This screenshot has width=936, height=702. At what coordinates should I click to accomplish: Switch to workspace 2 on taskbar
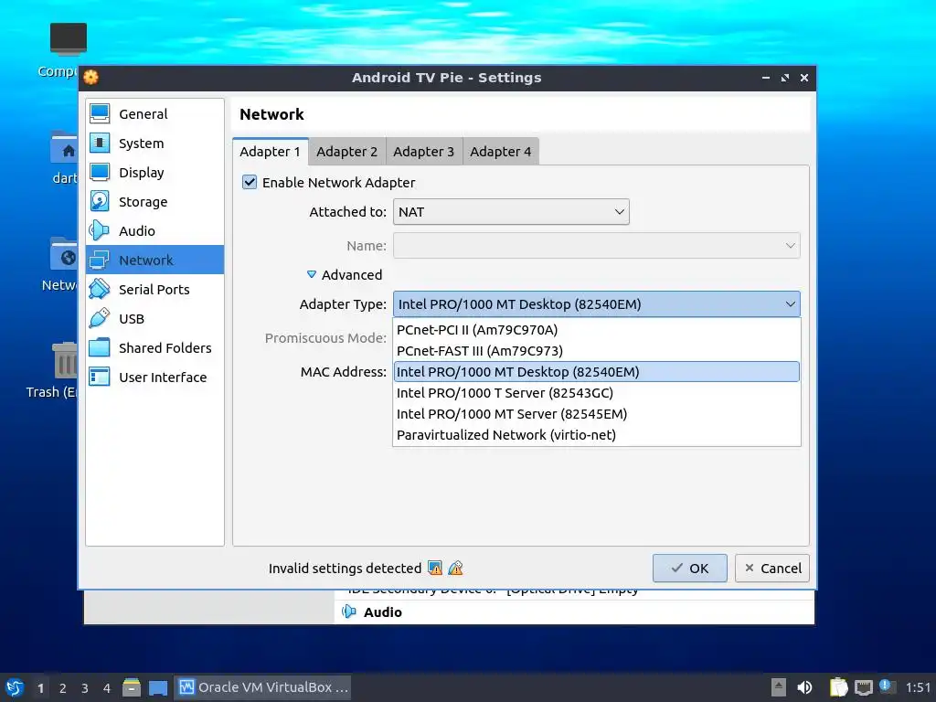(63, 688)
